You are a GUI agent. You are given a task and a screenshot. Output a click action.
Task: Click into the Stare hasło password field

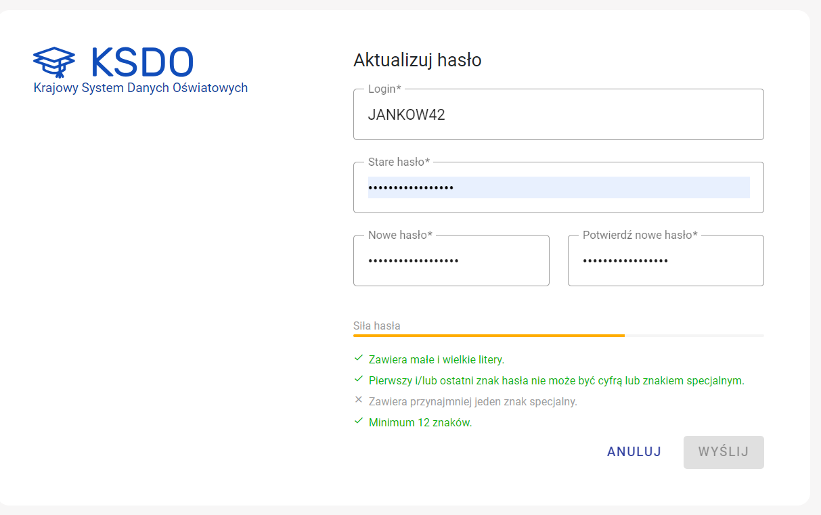tap(558, 187)
